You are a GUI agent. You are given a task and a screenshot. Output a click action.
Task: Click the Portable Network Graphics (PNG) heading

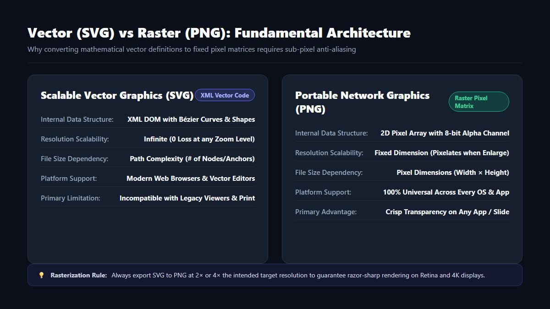pyautogui.click(x=362, y=102)
